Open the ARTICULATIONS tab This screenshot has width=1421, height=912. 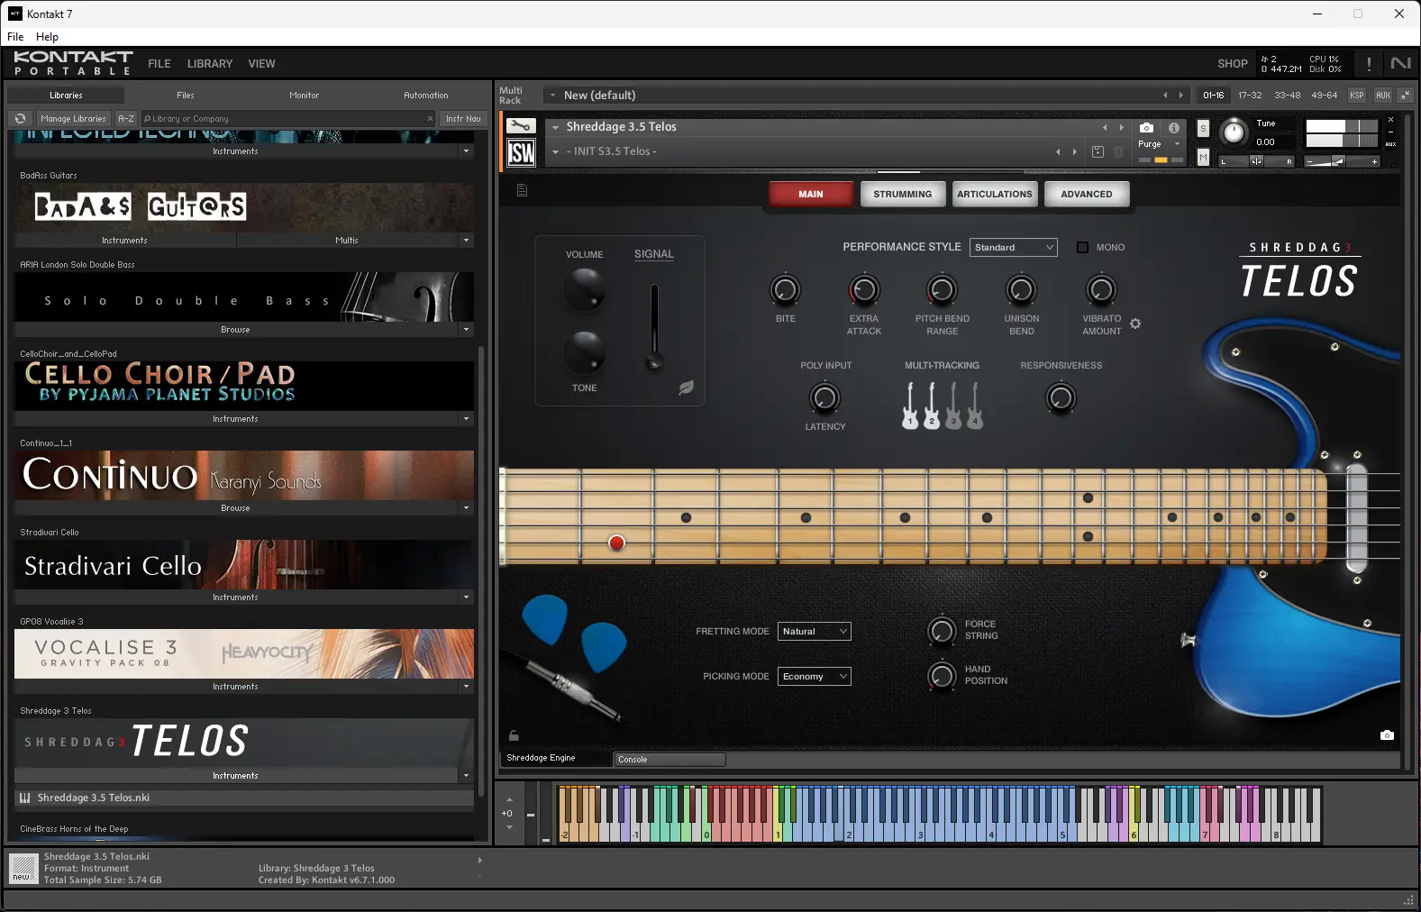click(994, 194)
